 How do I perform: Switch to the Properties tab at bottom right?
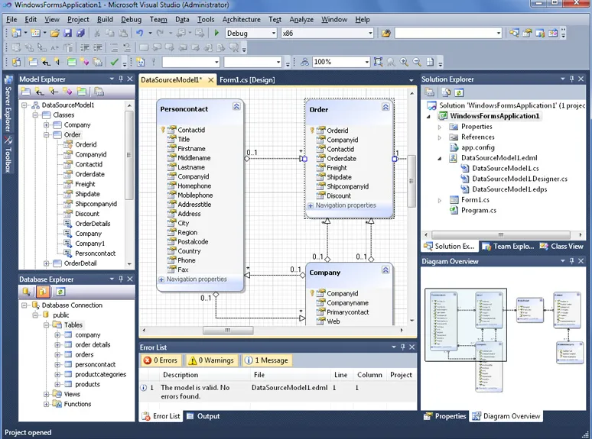(x=444, y=416)
